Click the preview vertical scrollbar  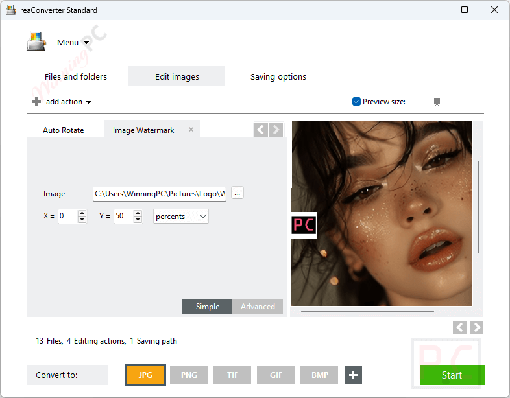478,207
